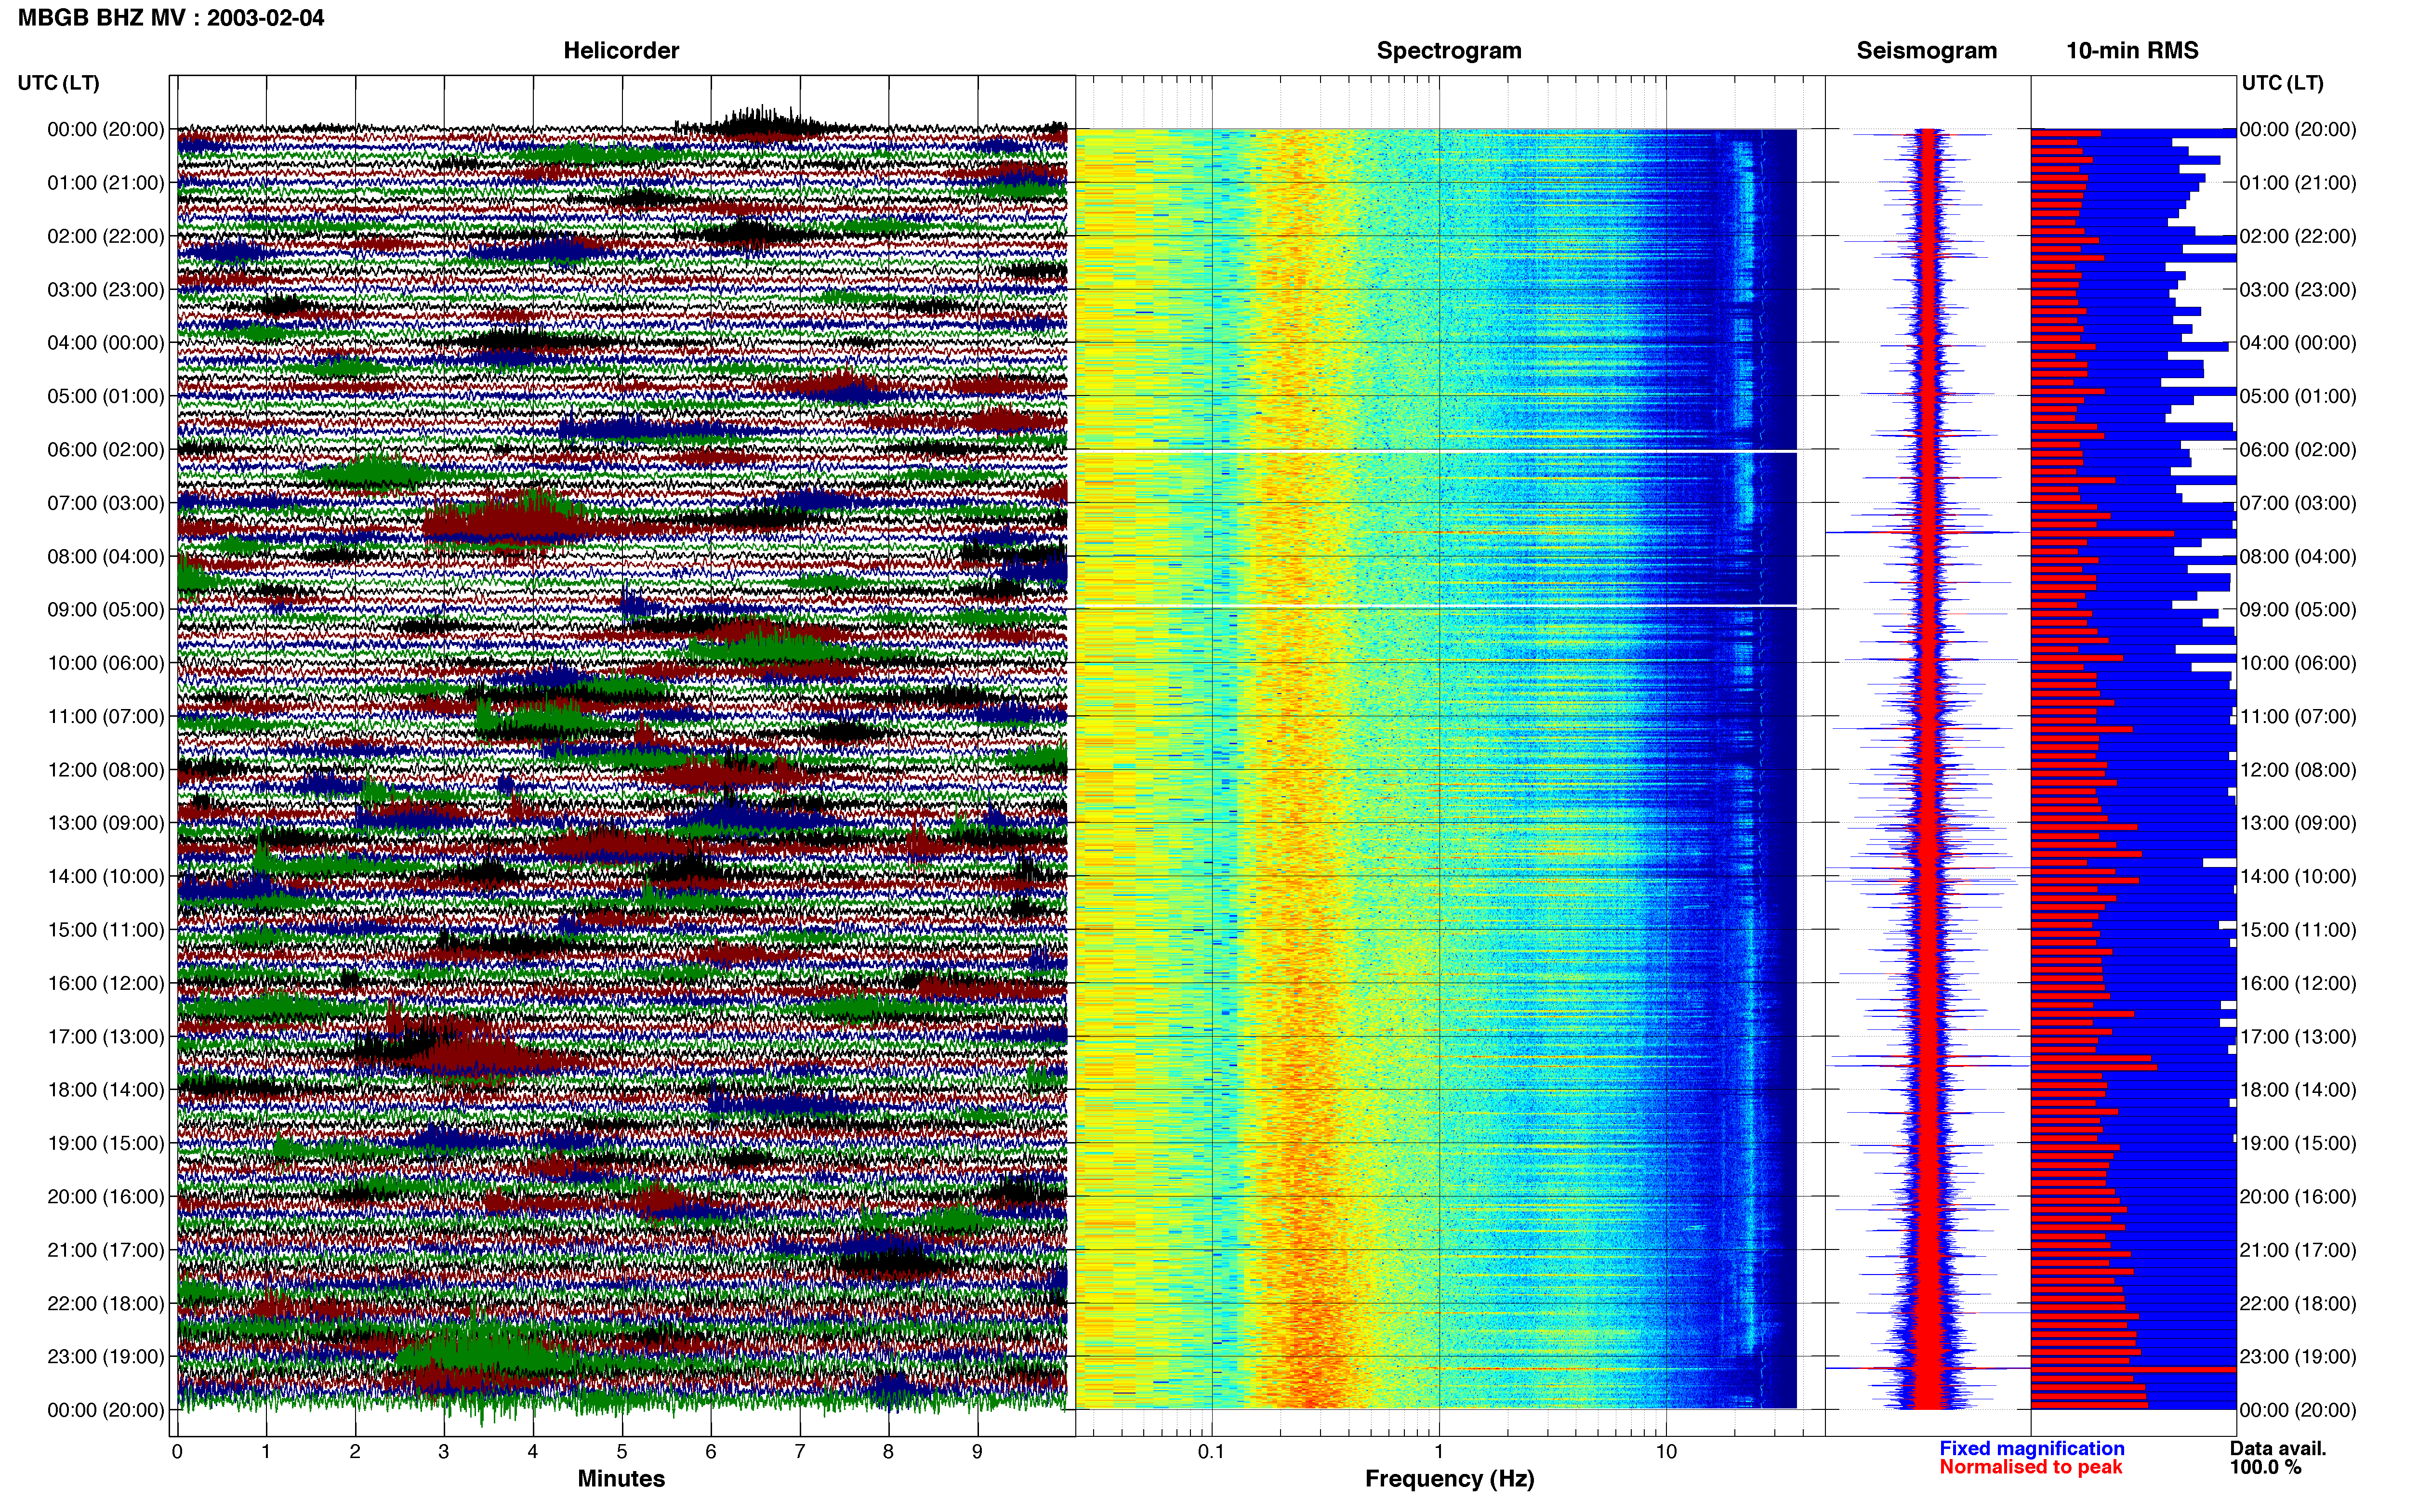
Task: Click left time label '13:00 (09:00)'
Action: 105,822
